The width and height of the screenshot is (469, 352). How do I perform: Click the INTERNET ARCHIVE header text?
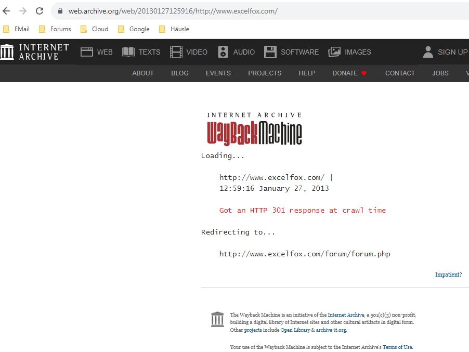tap(44, 52)
